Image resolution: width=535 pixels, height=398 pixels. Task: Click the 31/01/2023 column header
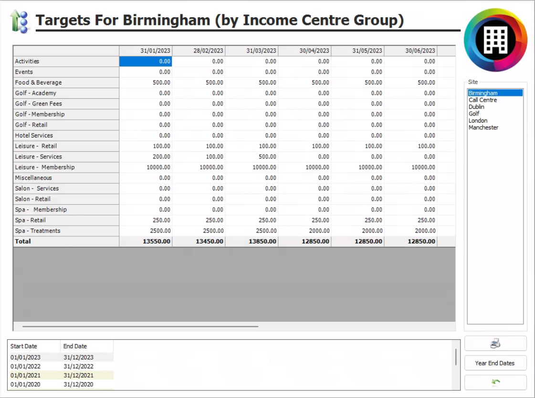tap(146, 51)
